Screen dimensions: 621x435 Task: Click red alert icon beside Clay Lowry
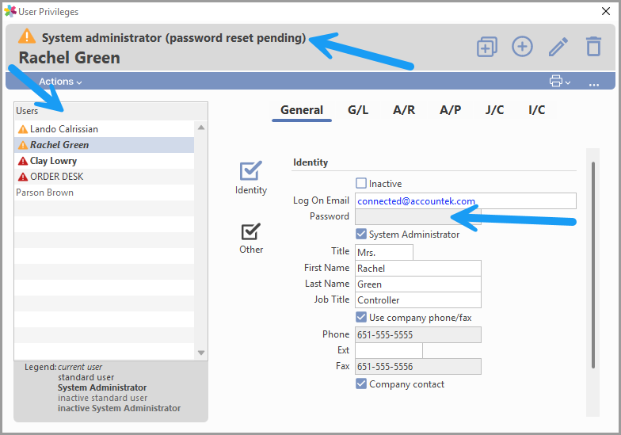[23, 161]
